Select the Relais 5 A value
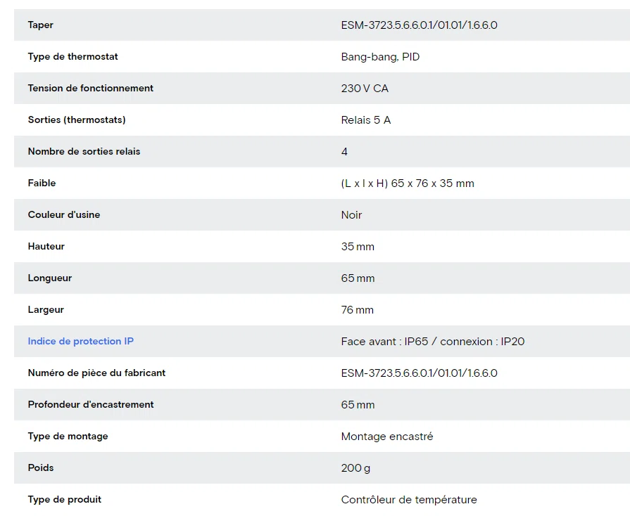This screenshot has width=630, height=516. (366, 120)
